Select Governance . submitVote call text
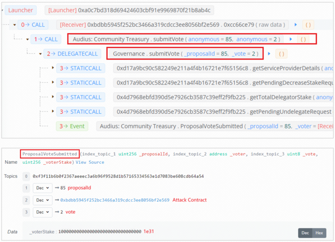Image resolution: width=335 pixels, height=242 pixels. pos(186,54)
